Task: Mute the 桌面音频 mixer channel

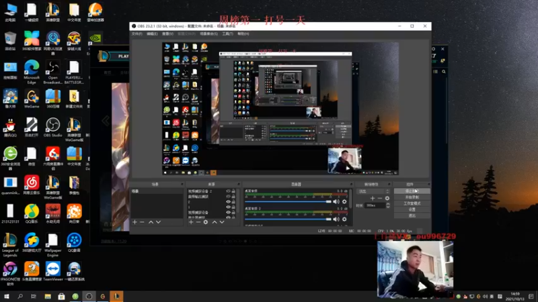Action: click(x=336, y=202)
